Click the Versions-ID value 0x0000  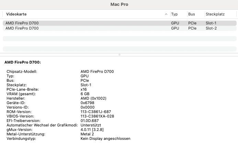(x=87, y=107)
